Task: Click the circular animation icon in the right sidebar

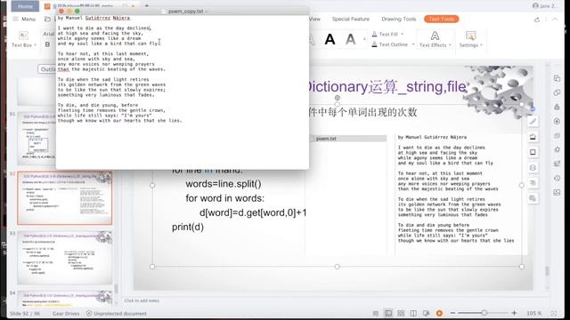Action: [557, 121]
